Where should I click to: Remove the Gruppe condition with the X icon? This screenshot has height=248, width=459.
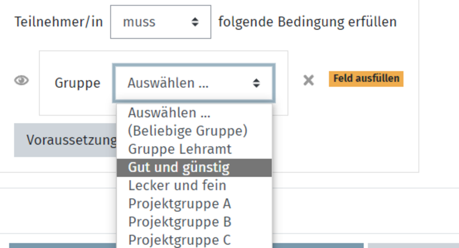308,80
